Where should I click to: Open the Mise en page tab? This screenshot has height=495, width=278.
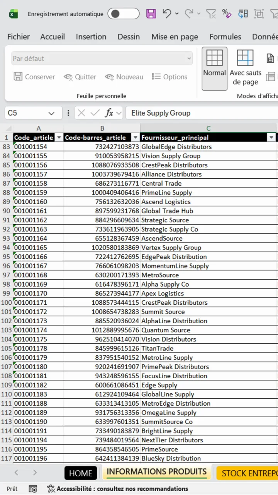point(175,37)
